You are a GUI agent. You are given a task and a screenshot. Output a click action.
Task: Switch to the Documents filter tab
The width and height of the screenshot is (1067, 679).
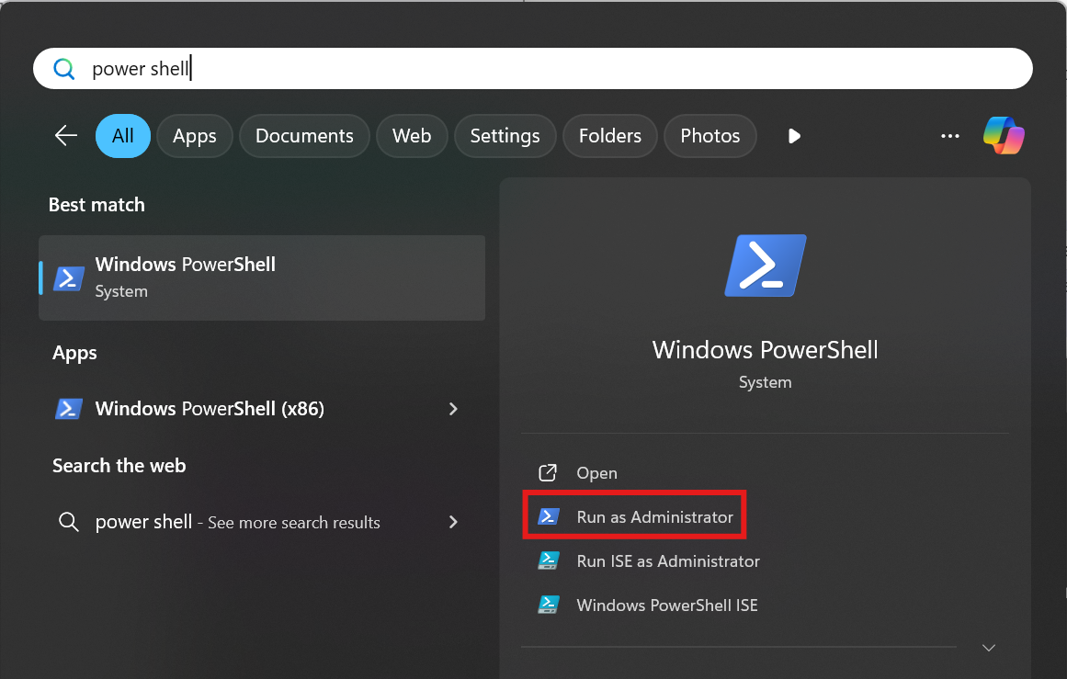point(304,136)
